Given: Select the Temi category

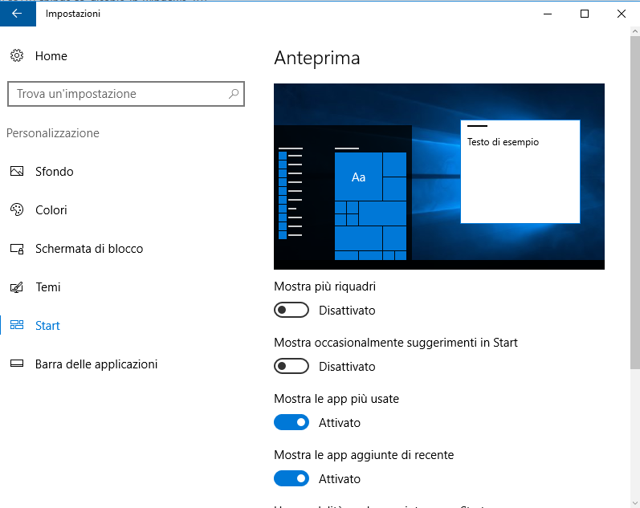Looking at the screenshot, I should pos(47,287).
